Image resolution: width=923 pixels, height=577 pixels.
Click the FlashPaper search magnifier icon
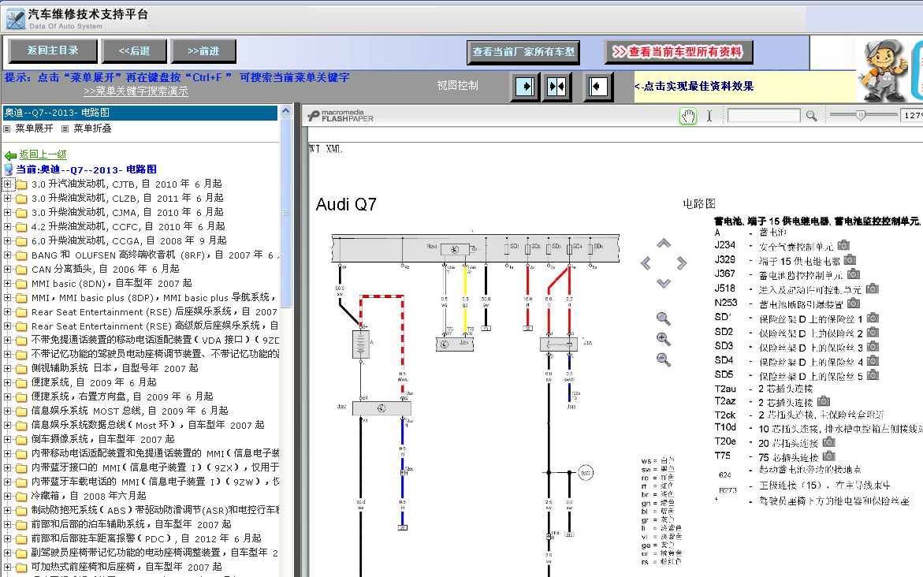tap(811, 116)
